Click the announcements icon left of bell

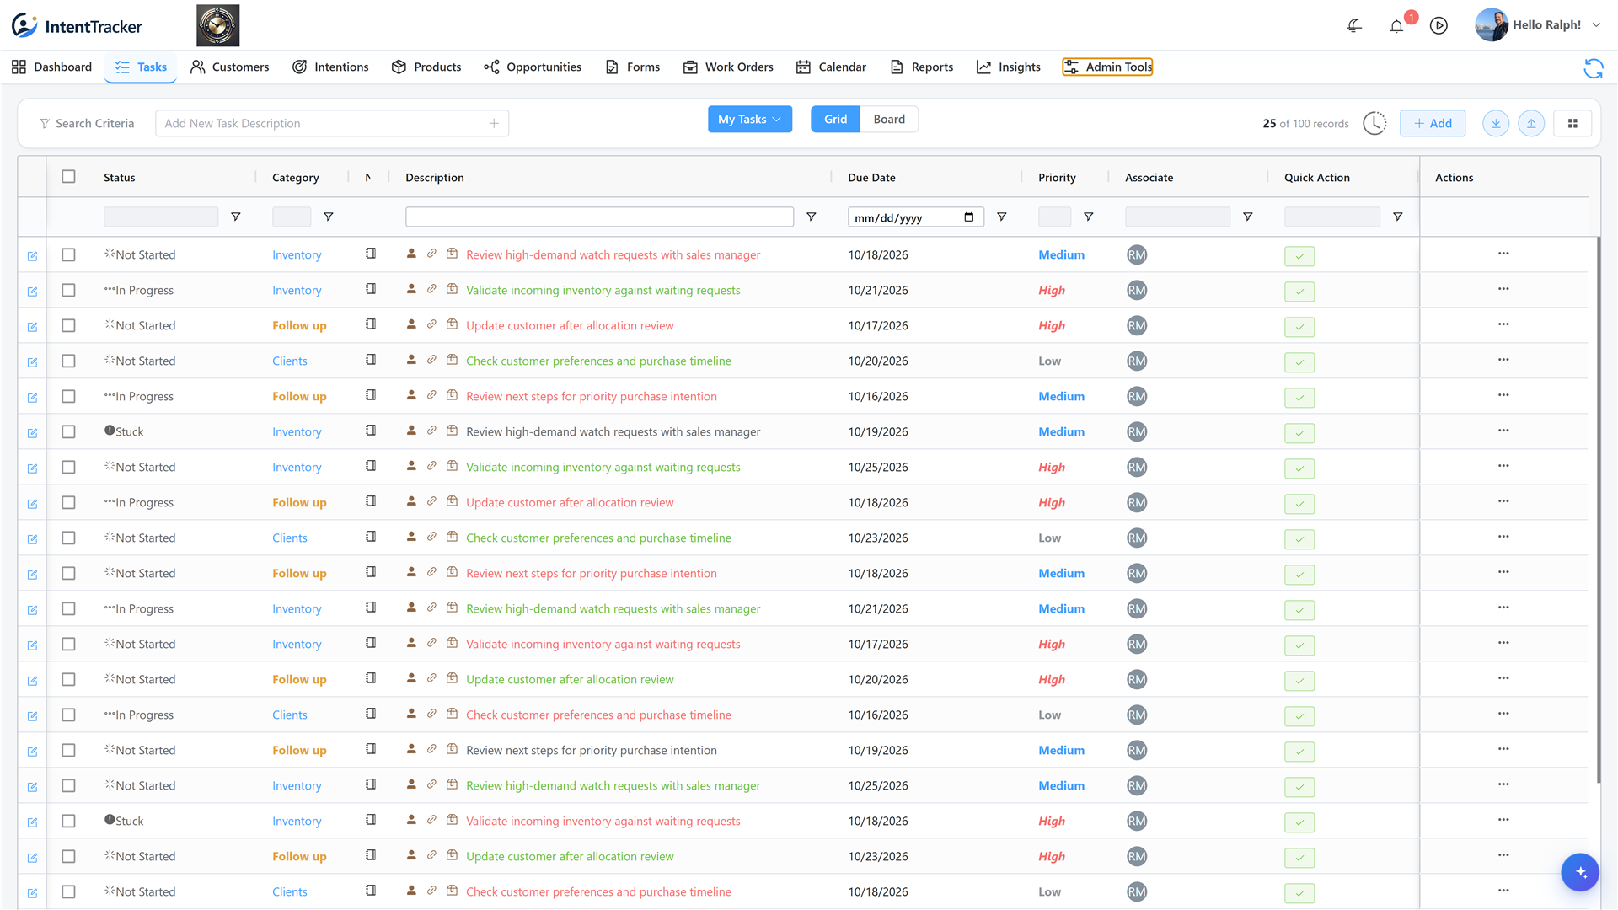tap(1354, 26)
